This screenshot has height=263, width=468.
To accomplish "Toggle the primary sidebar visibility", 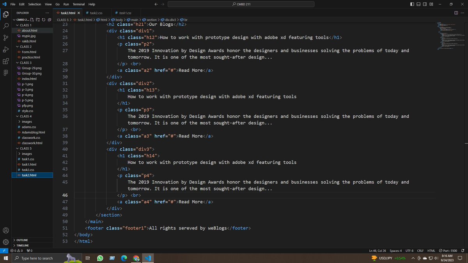I will [x=412, y=4].
